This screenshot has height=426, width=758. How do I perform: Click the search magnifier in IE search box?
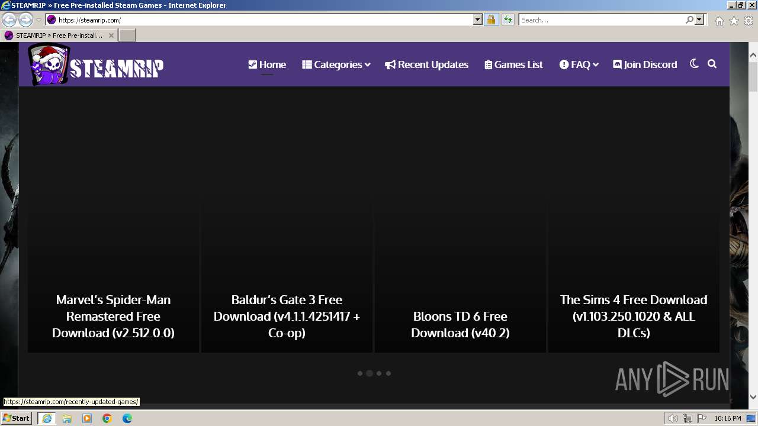click(x=689, y=20)
